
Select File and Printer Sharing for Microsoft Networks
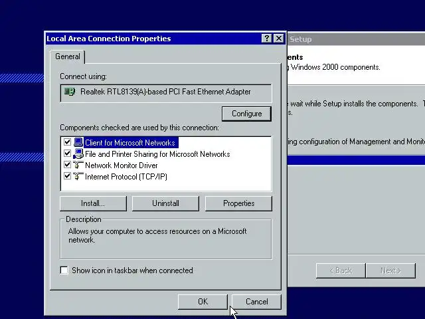click(x=157, y=154)
